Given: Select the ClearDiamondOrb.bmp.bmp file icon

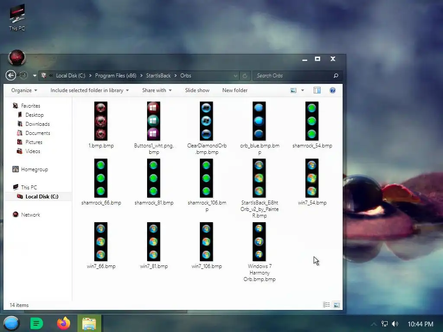Looking at the screenshot, I should click(x=206, y=121).
